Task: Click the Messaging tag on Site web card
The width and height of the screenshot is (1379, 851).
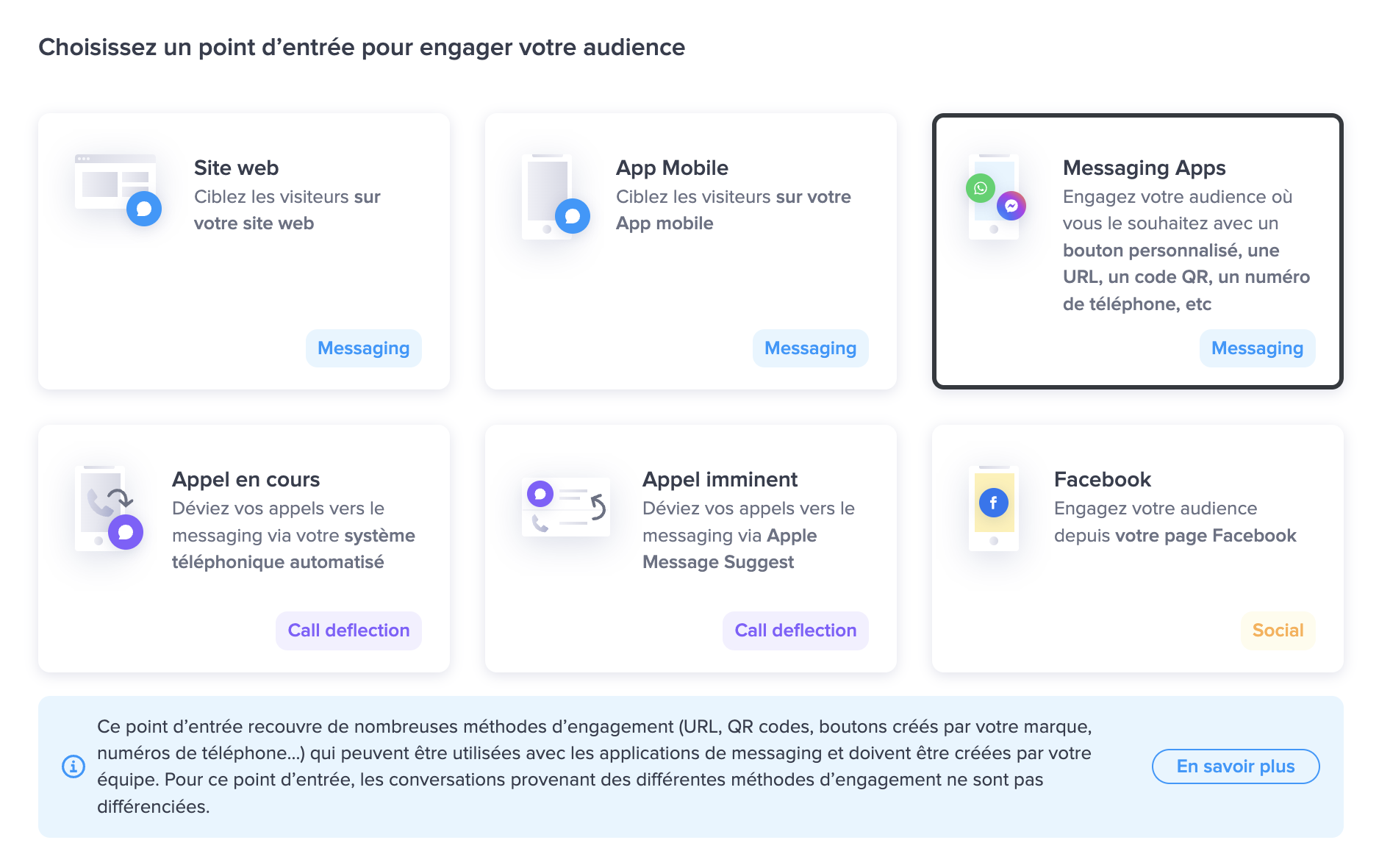Action: [x=364, y=348]
